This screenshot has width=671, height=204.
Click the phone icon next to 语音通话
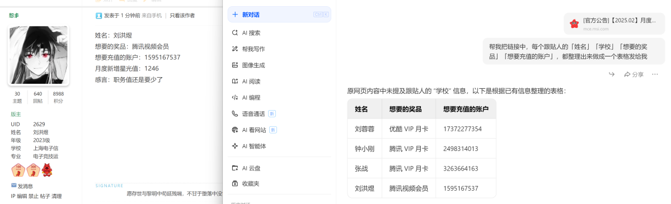234,114
